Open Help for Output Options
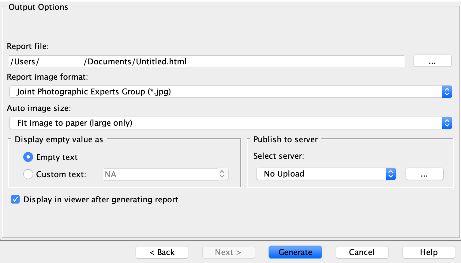This screenshot has width=461, height=263. tap(429, 252)
